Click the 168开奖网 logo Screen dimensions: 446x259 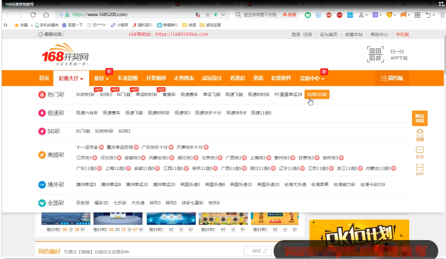coord(65,54)
